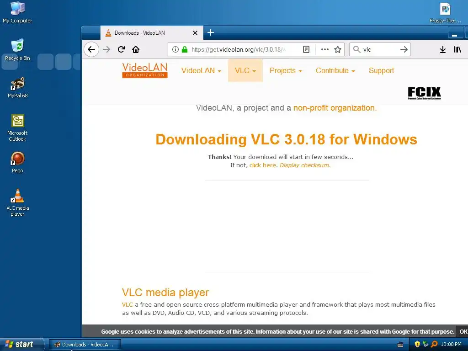Launch MyPal 68 desktop shortcut

coord(17,87)
